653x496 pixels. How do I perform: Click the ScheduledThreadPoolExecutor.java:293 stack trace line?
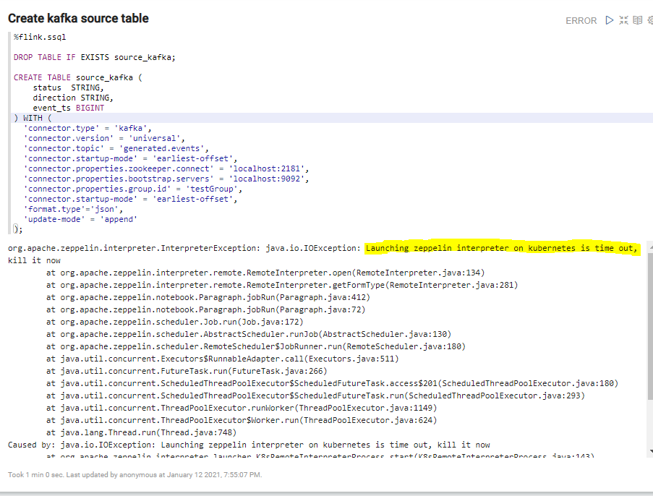(316, 395)
